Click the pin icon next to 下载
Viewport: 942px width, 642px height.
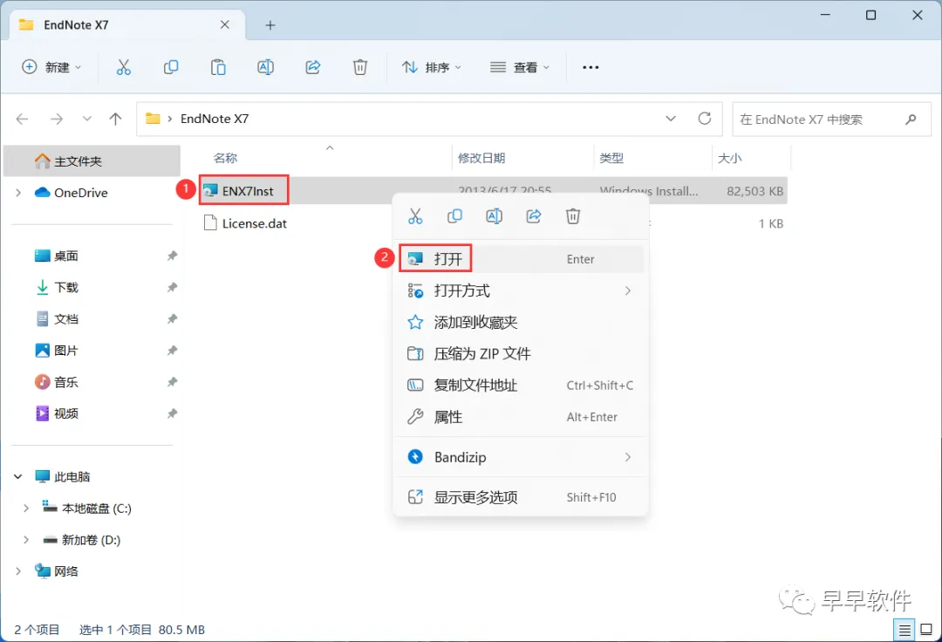click(x=173, y=288)
